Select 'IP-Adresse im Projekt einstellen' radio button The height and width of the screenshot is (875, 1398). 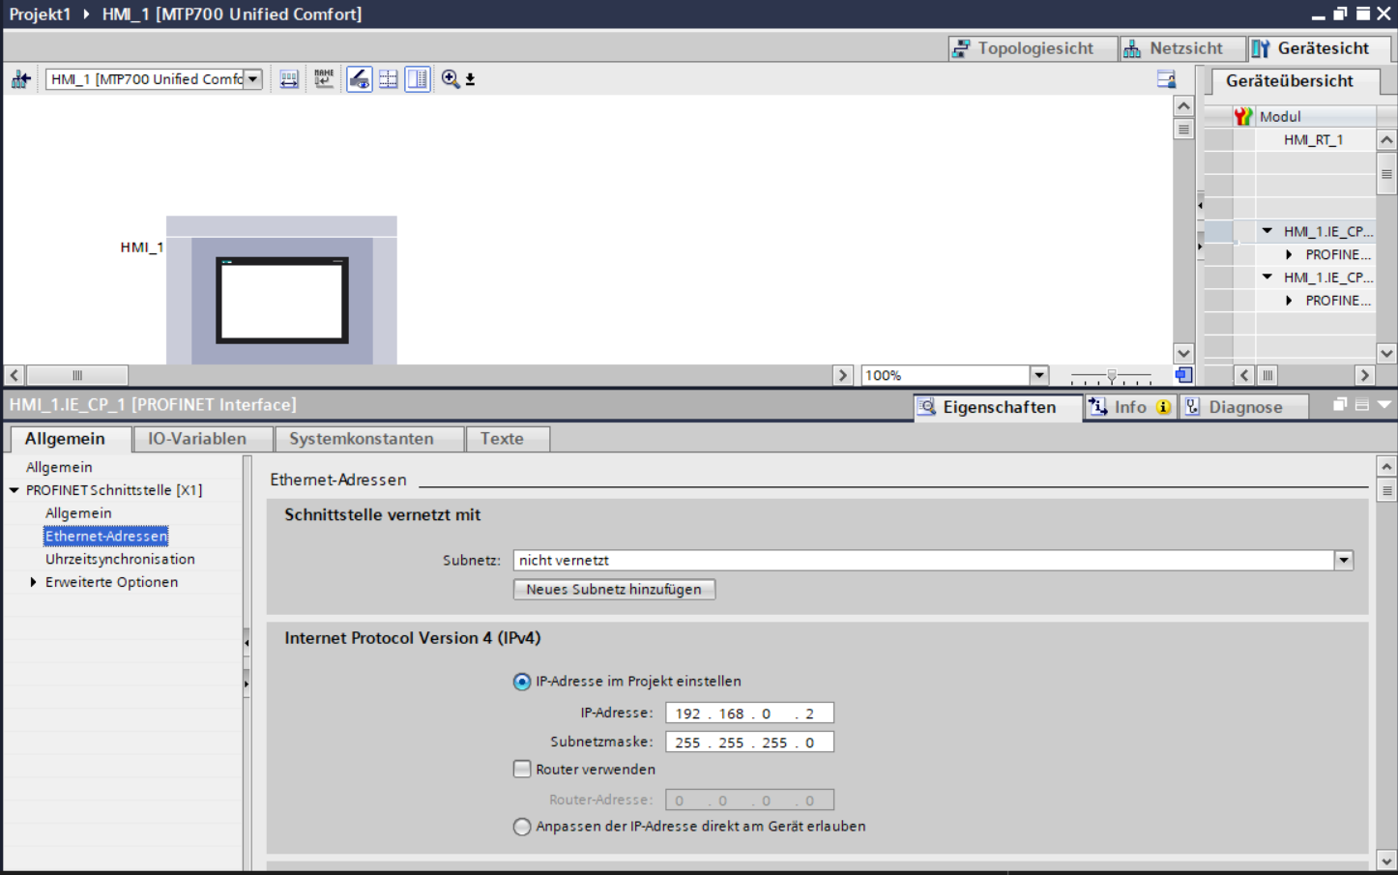point(522,682)
